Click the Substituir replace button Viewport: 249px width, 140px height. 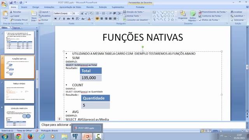(x=238, y=16)
